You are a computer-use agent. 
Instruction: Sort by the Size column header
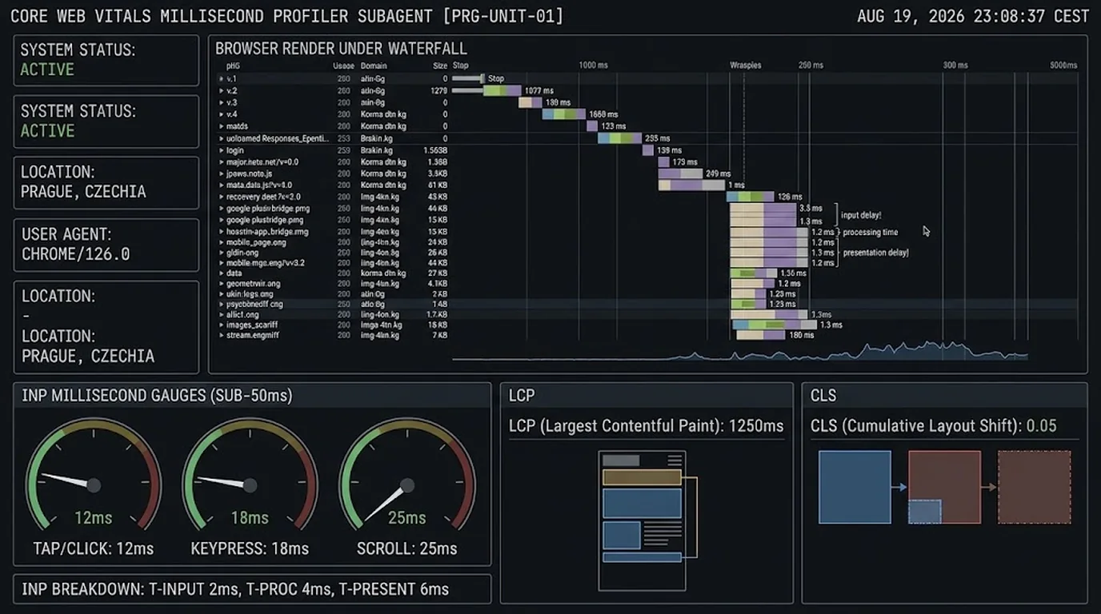pyautogui.click(x=440, y=66)
